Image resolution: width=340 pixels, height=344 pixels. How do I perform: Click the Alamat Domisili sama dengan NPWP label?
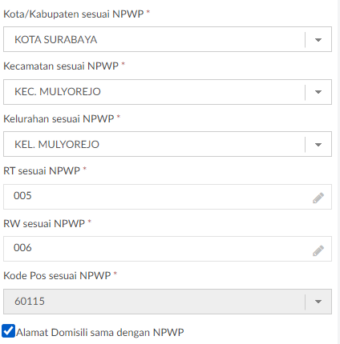point(100,333)
